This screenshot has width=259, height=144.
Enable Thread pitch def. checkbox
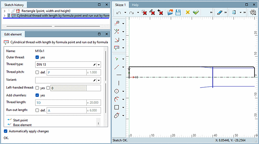coord(37,72)
